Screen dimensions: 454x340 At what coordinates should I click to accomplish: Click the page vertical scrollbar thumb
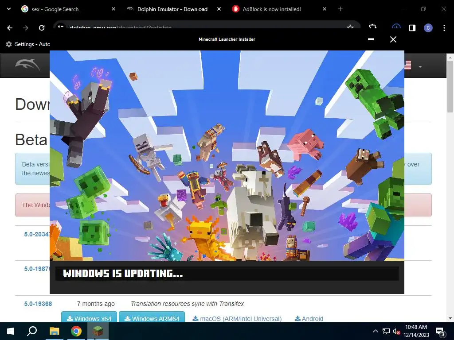(x=450, y=87)
